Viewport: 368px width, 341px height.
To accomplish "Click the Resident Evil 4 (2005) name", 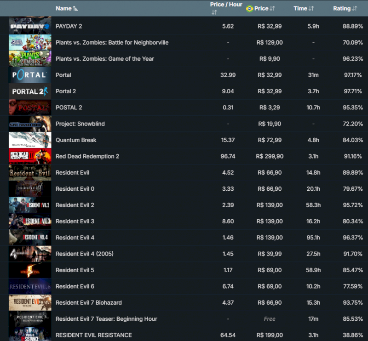I will [x=85, y=254].
